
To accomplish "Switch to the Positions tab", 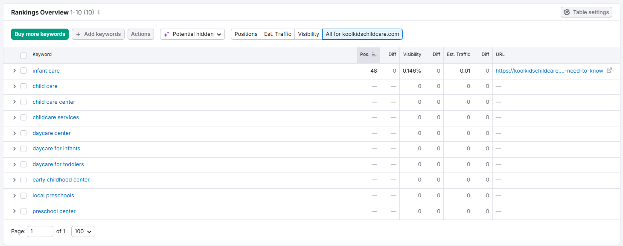I will tap(246, 34).
